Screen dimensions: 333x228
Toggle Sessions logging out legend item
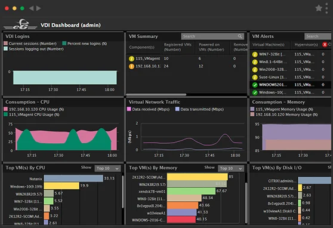33,49
